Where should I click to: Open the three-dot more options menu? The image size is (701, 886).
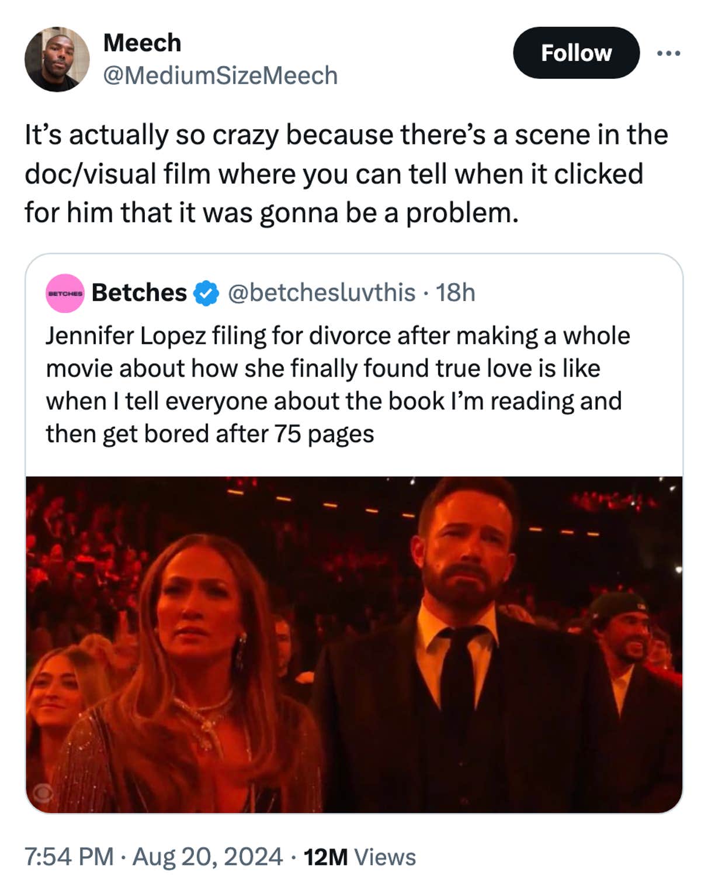point(669,54)
